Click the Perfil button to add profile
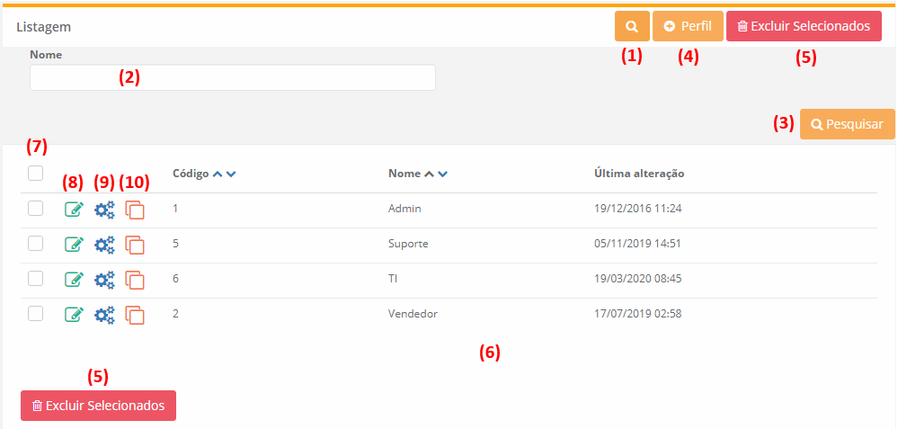Screen dimensions: 897x429 tap(688, 27)
